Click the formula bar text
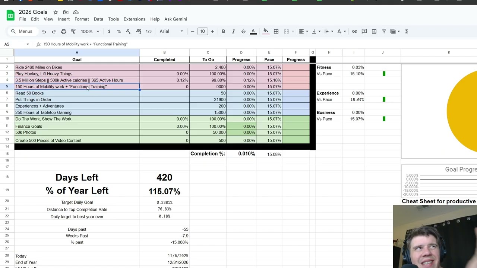The height and width of the screenshot is (268, 477). (85, 44)
